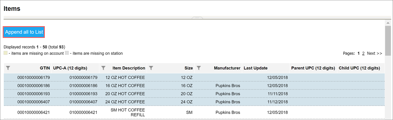Open the Item Description filter icon
Image resolution: width=393 pixels, height=120 pixels.
[103, 68]
